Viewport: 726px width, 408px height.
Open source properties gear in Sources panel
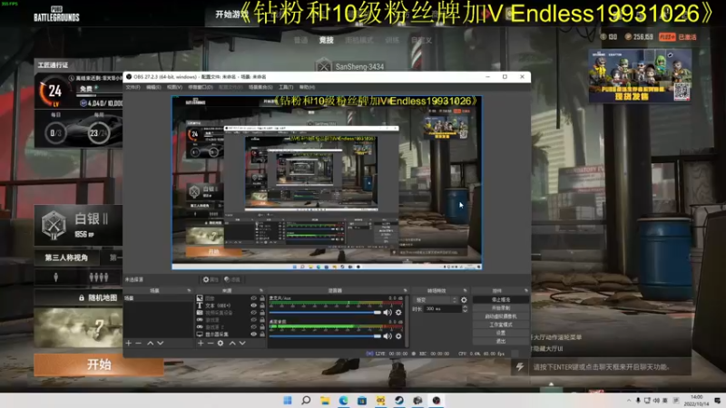[x=221, y=344]
